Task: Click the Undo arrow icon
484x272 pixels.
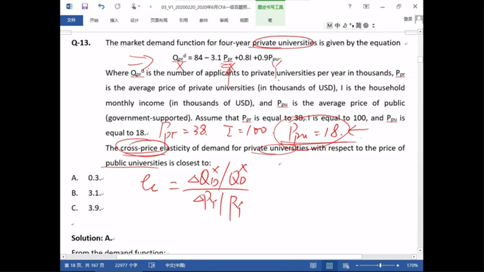Action: [100, 7]
